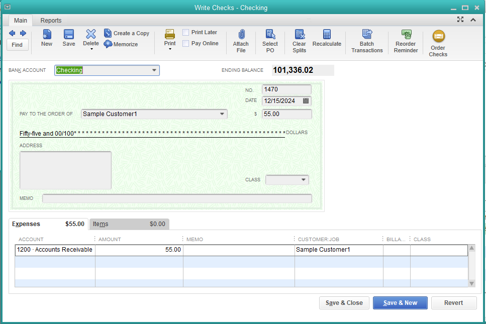Viewport: 486px width, 324px height.
Task: Go to next check with right arrow
Action: (x=23, y=33)
